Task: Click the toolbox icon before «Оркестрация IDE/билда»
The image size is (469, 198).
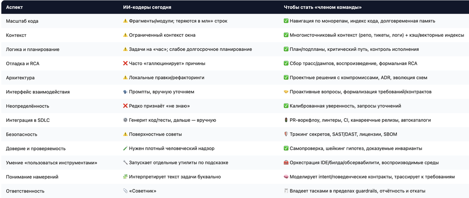Action: pyautogui.click(x=286, y=162)
